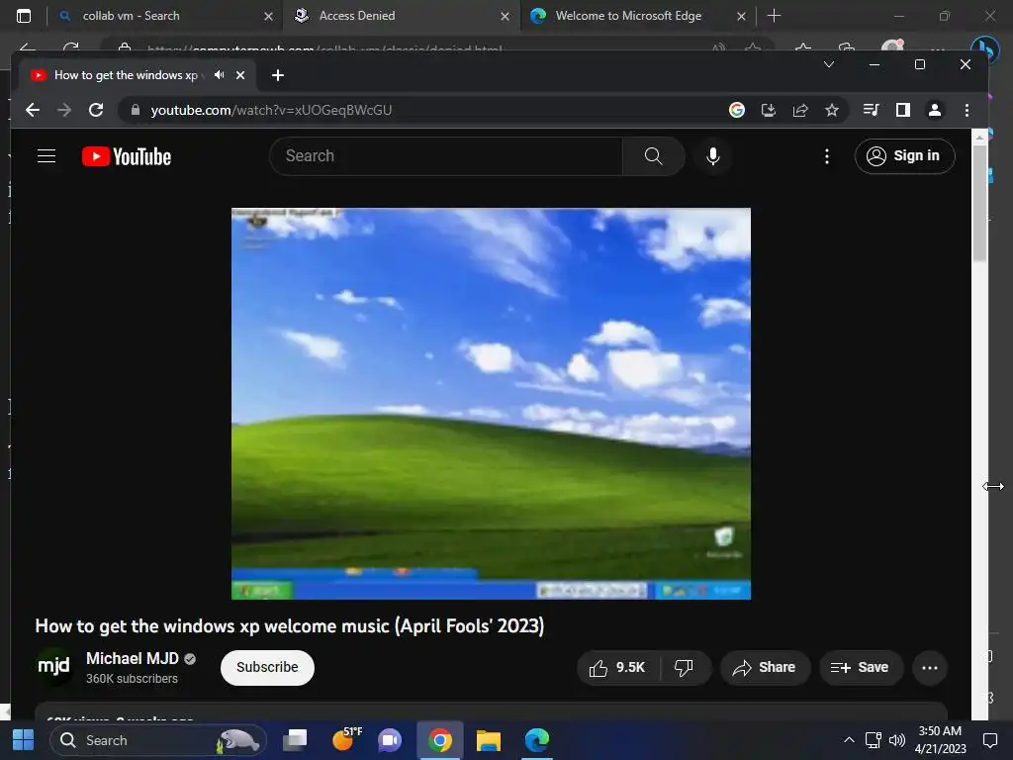Click the Chrome address bar URL
Viewport: 1013px width, 760px height.
[x=271, y=110]
